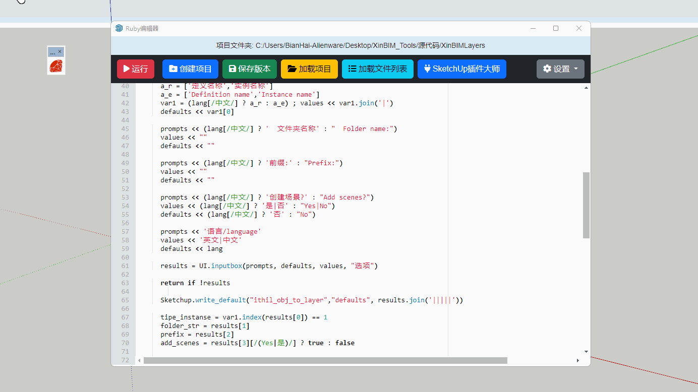Maximize the Ruby编辑器 window
The width and height of the screenshot is (698, 392).
(x=556, y=29)
